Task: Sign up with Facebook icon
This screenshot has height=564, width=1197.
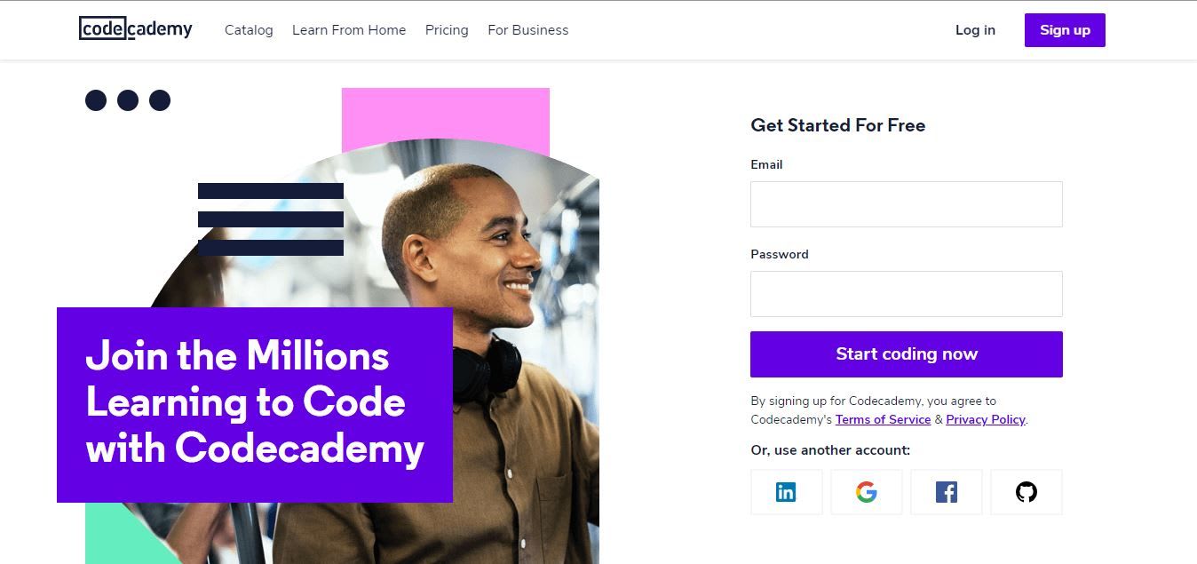Action: (947, 492)
